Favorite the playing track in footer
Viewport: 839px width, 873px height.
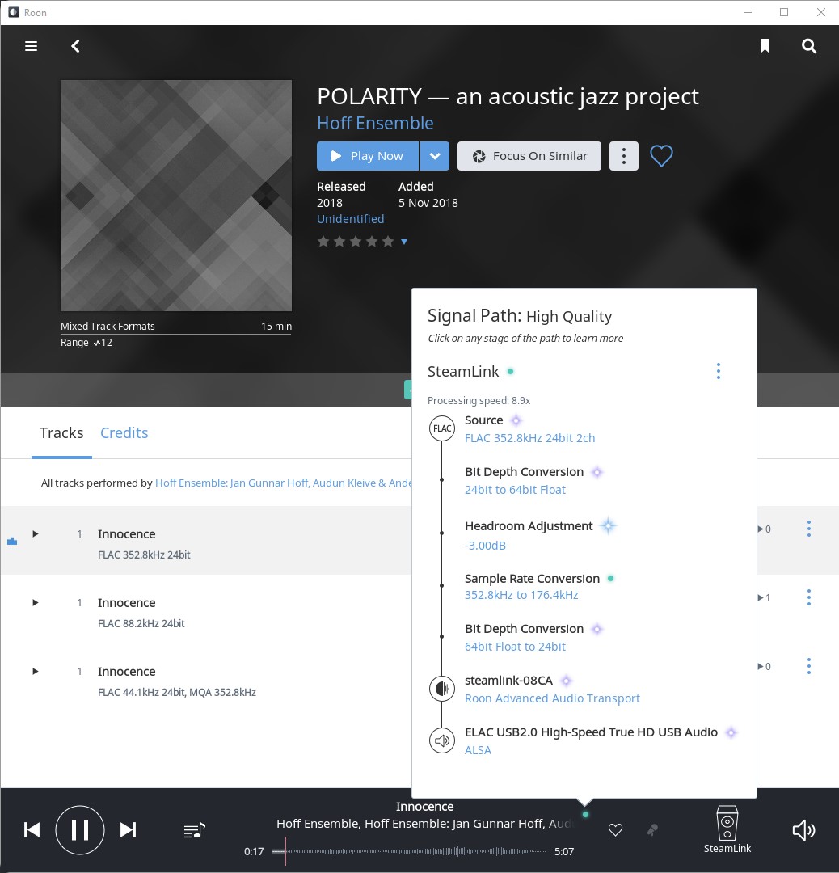pos(615,830)
